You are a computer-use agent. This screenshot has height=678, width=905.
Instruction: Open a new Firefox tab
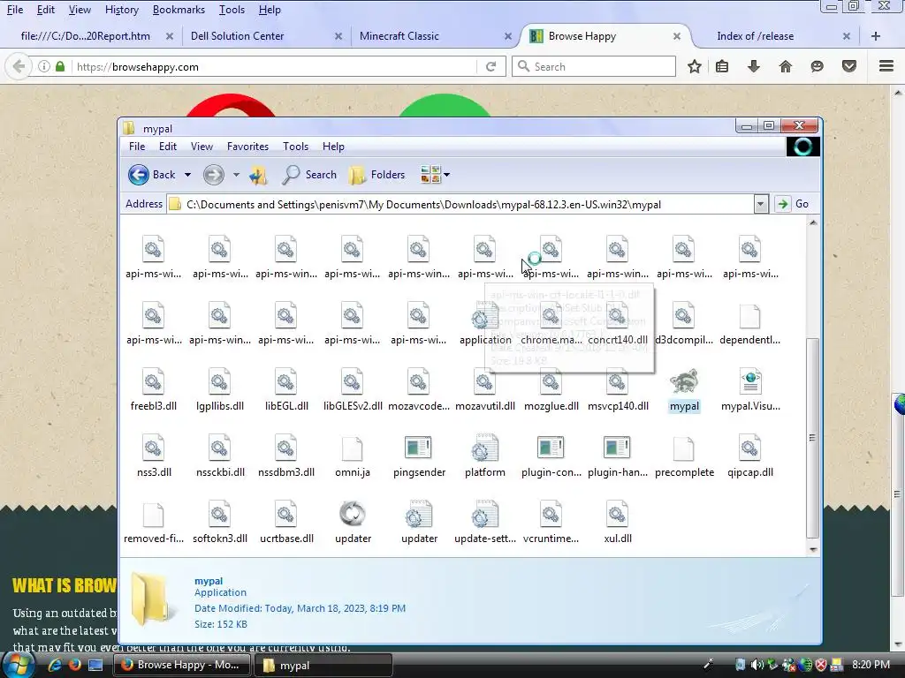pyautogui.click(x=876, y=35)
